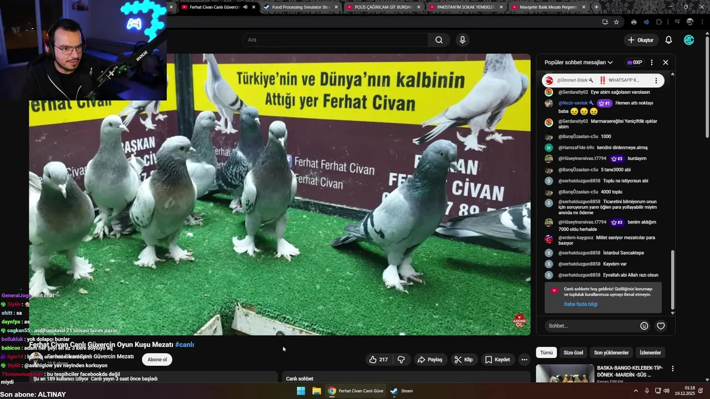Show hidden system tray icons chevron
Viewport: 710px width, 399px height.
click(x=636, y=391)
